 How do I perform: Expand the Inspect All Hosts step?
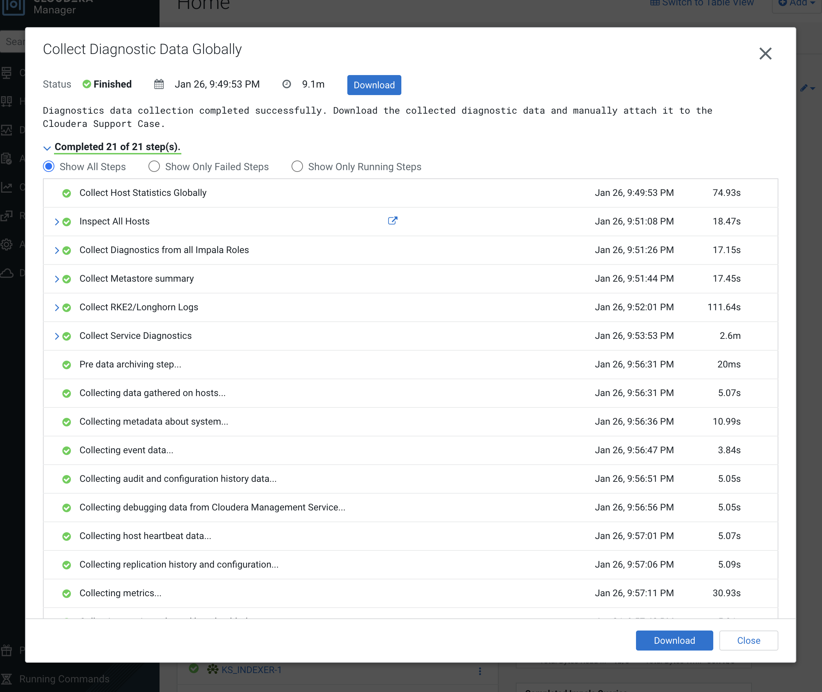[57, 222]
